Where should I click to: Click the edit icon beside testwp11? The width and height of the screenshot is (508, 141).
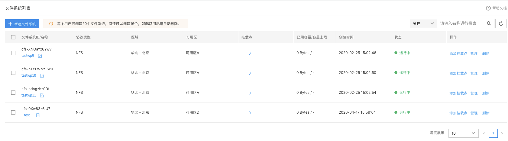coord(42,96)
